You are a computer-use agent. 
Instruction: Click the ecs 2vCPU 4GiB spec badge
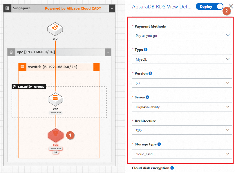pyautogui.click(x=55, y=113)
